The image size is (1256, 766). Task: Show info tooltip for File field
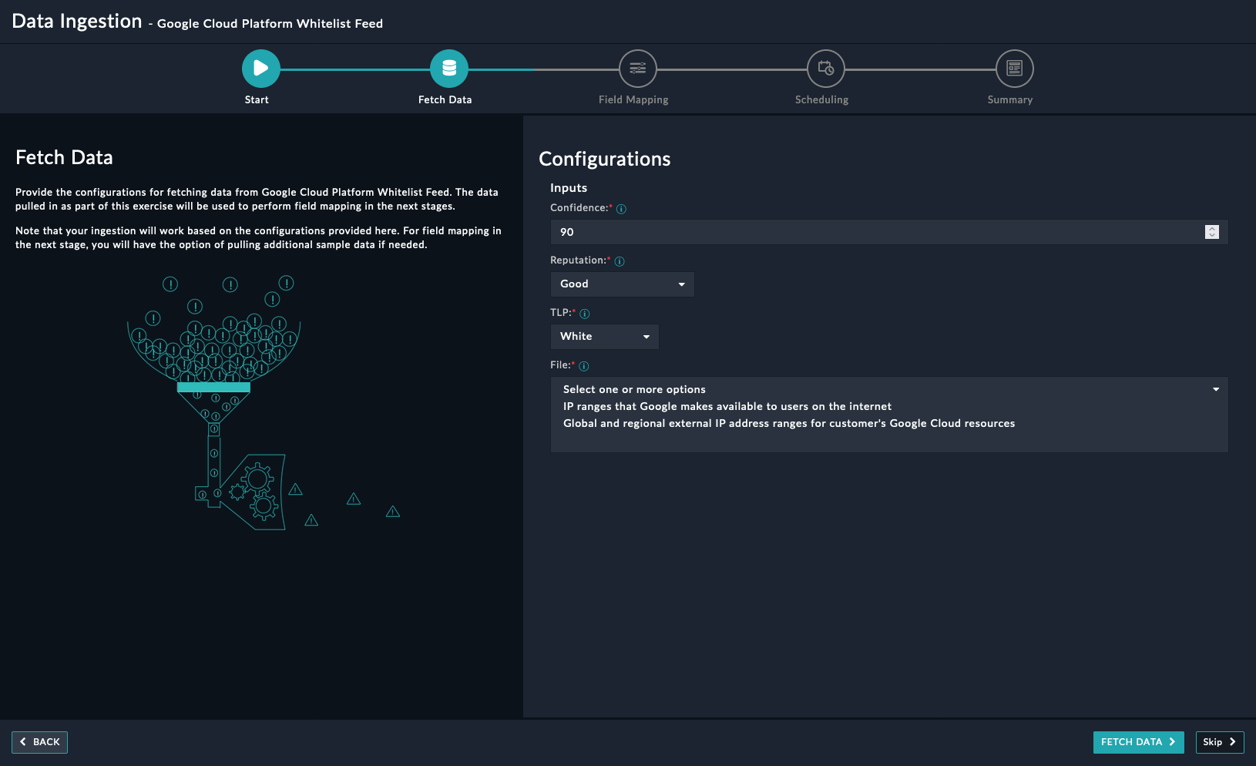(x=584, y=366)
